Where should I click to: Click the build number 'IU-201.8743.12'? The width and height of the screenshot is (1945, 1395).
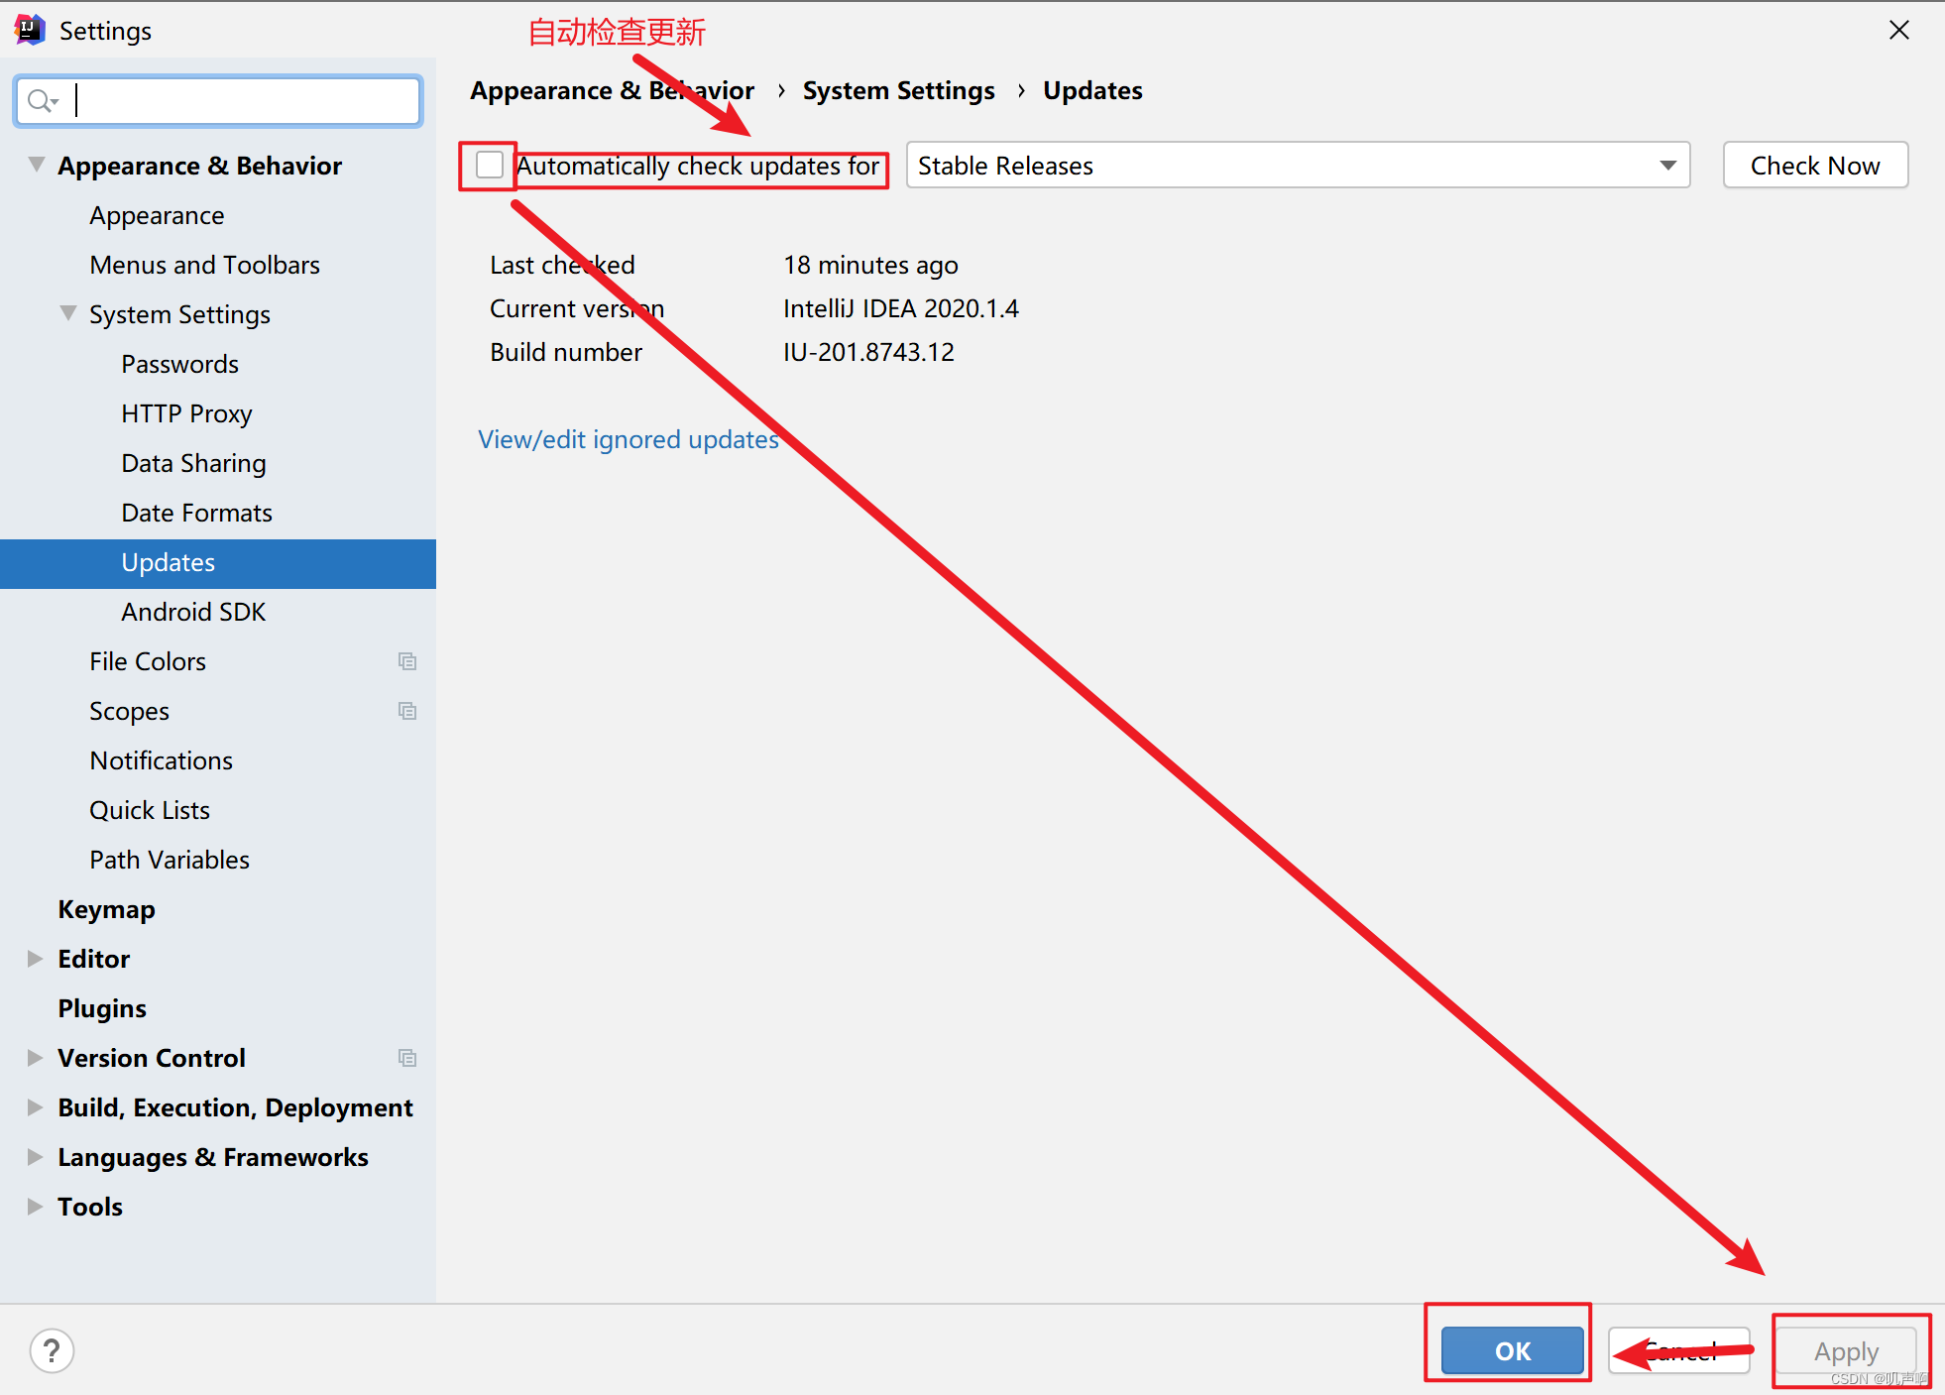click(868, 352)
